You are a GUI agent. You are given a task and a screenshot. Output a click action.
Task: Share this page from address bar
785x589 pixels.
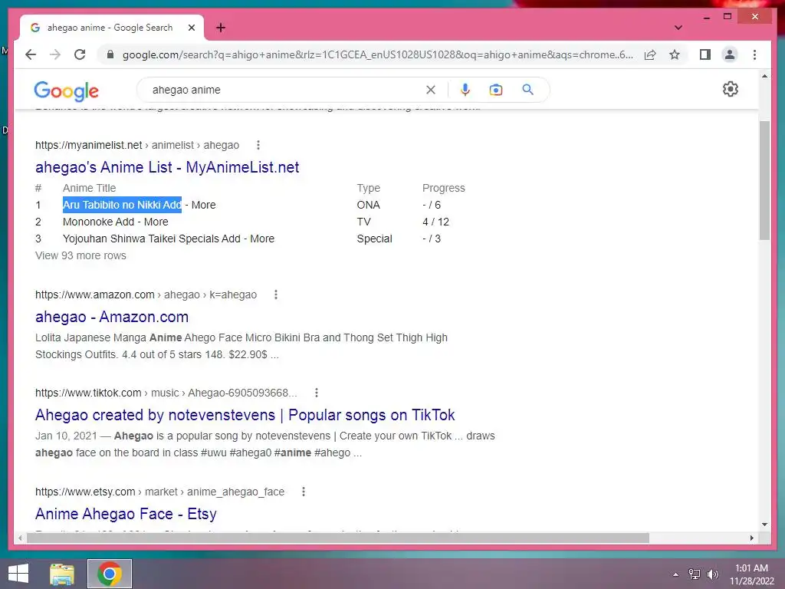(x=650, y=54)
